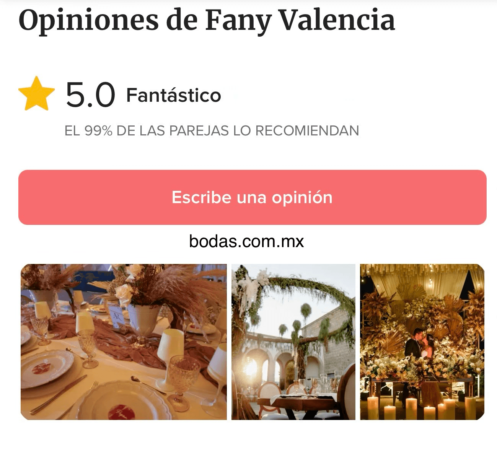The image size is (497, 464).
Task: Click the bodas.com.mx site text
Action: coord(247,241)
